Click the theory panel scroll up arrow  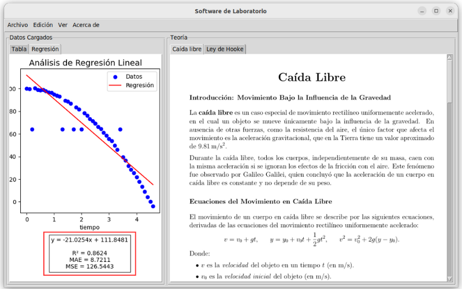[x=449, y=57]
